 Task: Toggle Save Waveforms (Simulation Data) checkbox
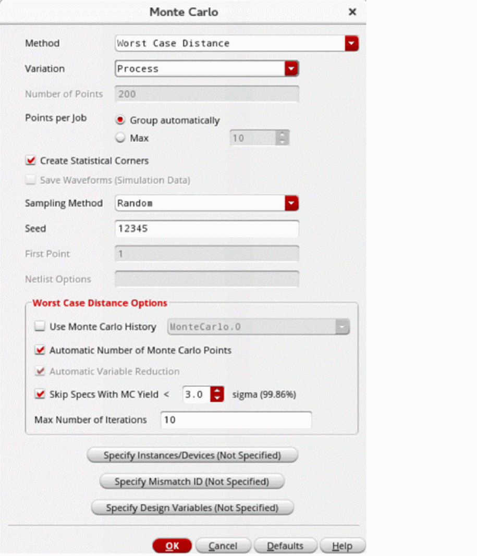31,180
